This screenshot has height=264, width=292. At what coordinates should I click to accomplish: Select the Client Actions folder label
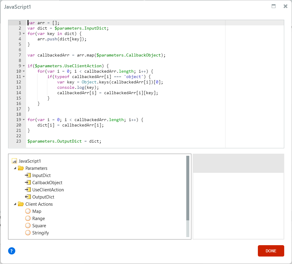click(39, 204)
